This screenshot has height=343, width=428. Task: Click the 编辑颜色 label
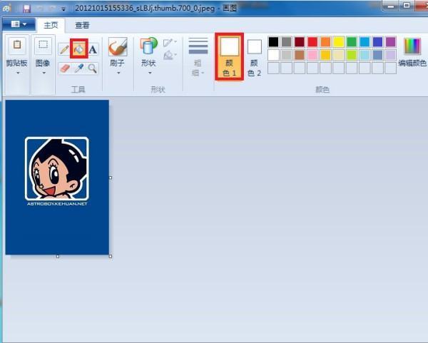click(x=412, y=63)
